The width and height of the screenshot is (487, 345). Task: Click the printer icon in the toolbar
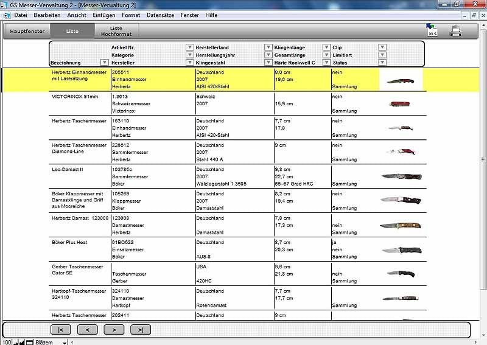point(455,31)
